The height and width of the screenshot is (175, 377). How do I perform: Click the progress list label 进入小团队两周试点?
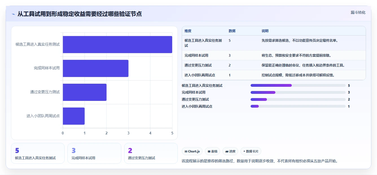(197, 107)
